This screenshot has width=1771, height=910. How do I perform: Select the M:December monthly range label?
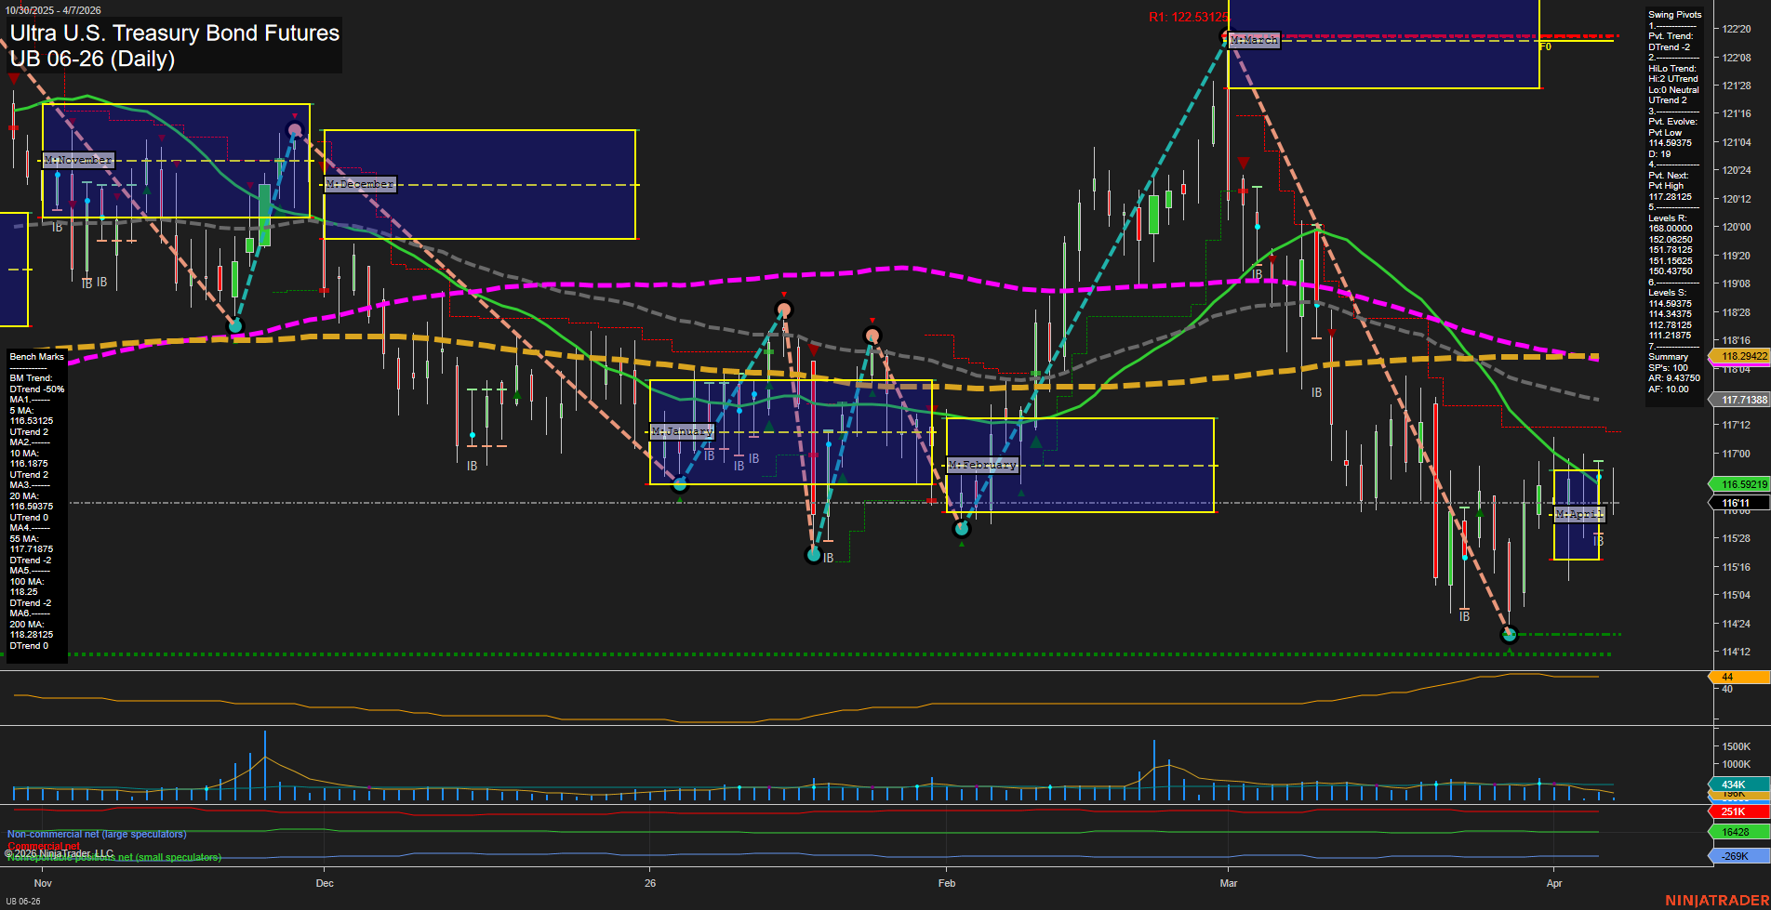(x=360, y=184)
